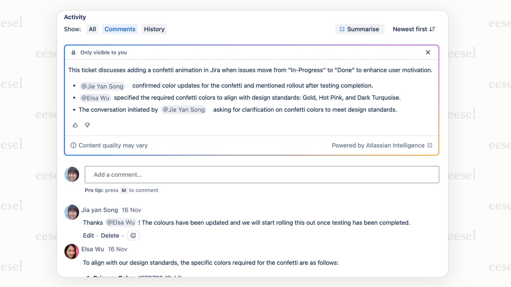Click the sort icon beside Newest first
This screenshot has height=287, width=511.
[433, 29]
